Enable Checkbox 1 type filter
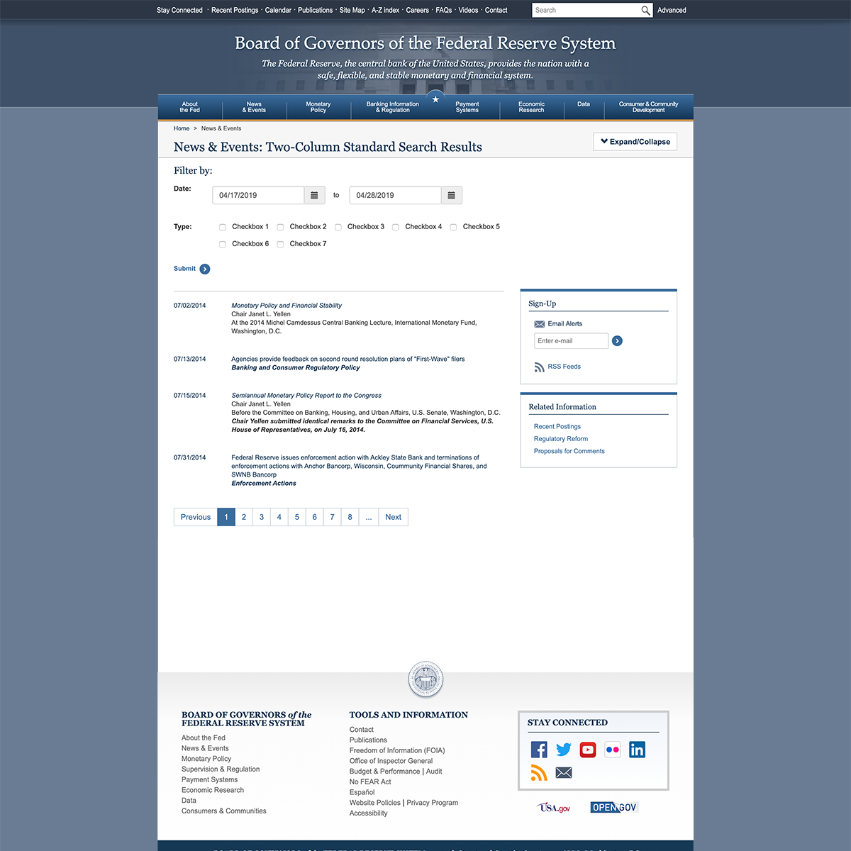 (x=223, y=227)
